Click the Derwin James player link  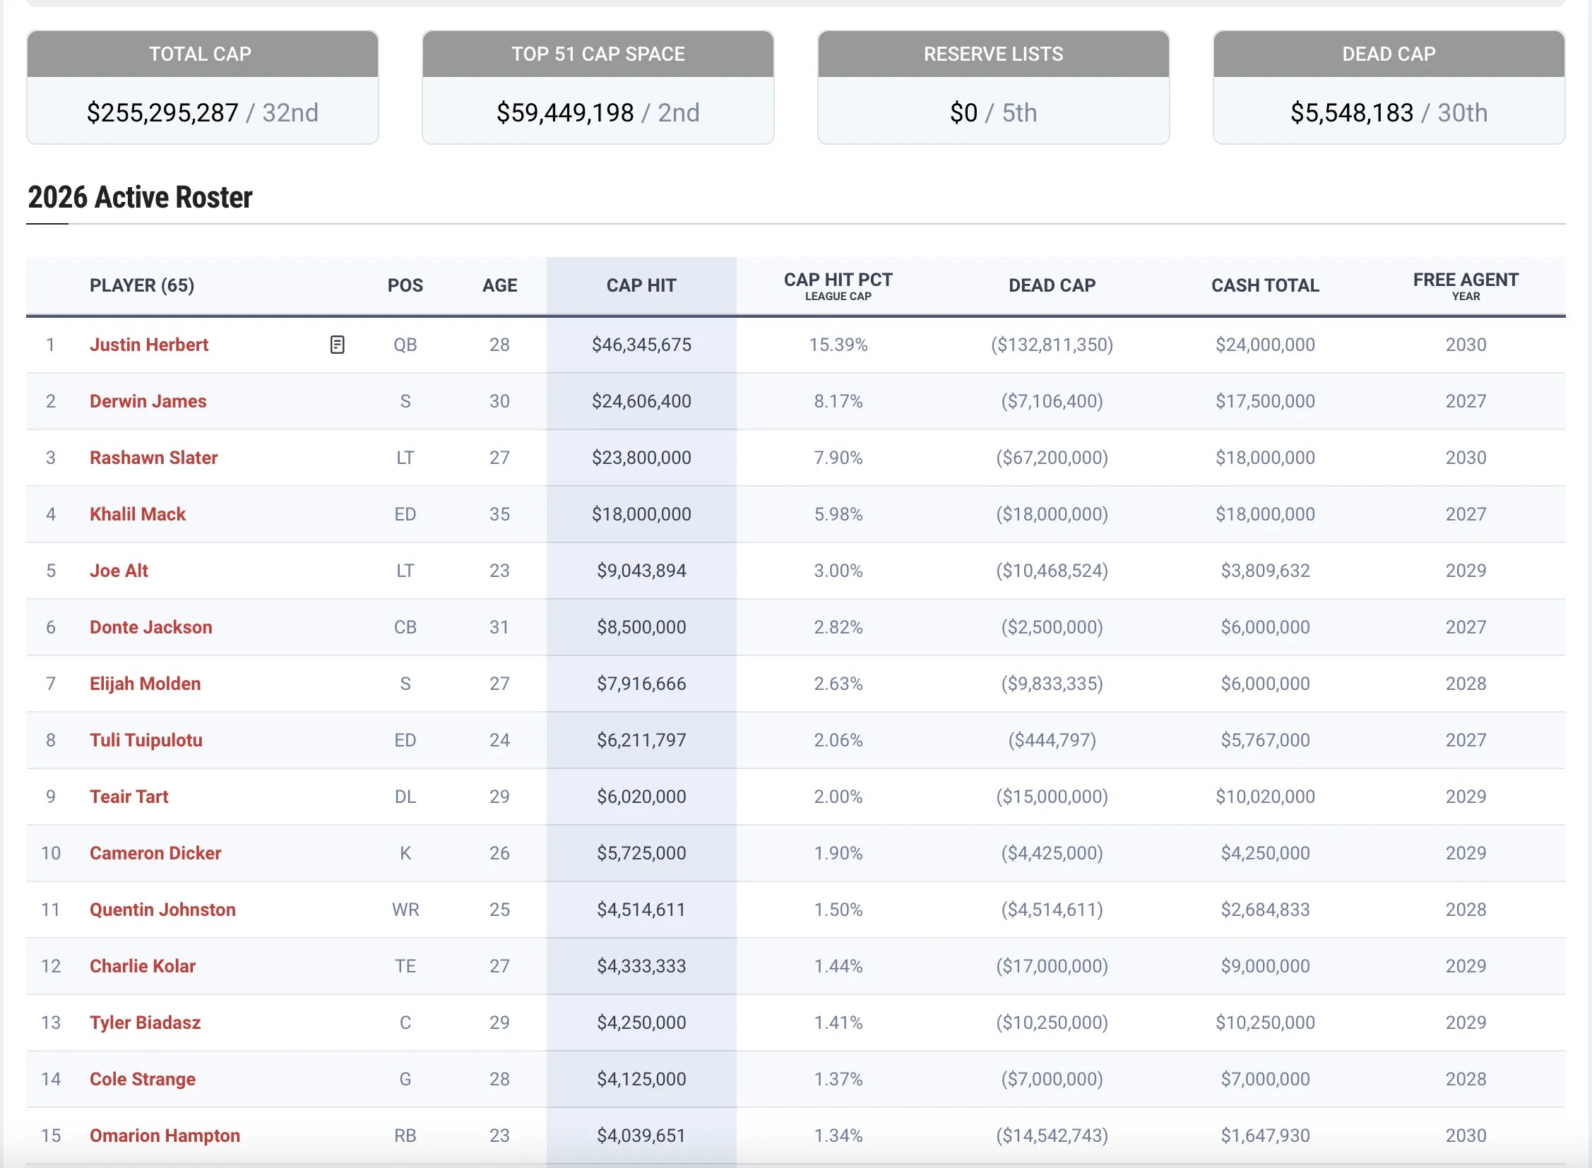pyautogui.click(x=148, y=401)
